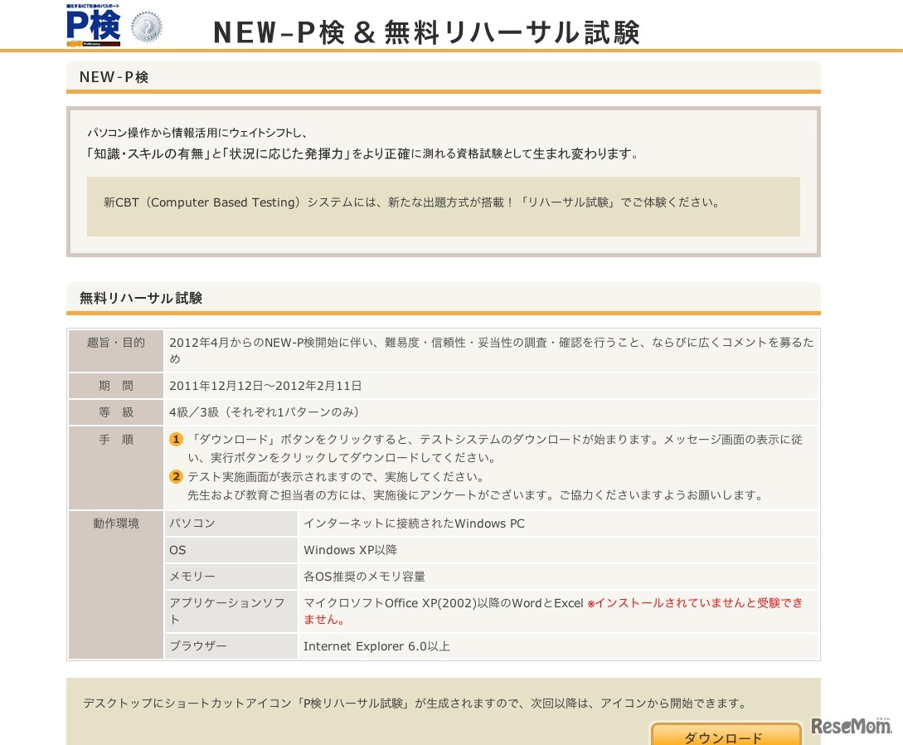This screenshot has height=745, width=903.
Task: Click the インターネットに接続されたWindows PC value
Action: (x=414, y=523)
